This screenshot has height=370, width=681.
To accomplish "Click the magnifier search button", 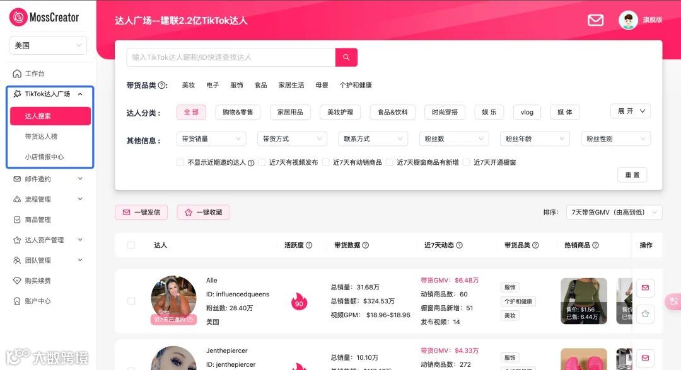I will [346, 57].
